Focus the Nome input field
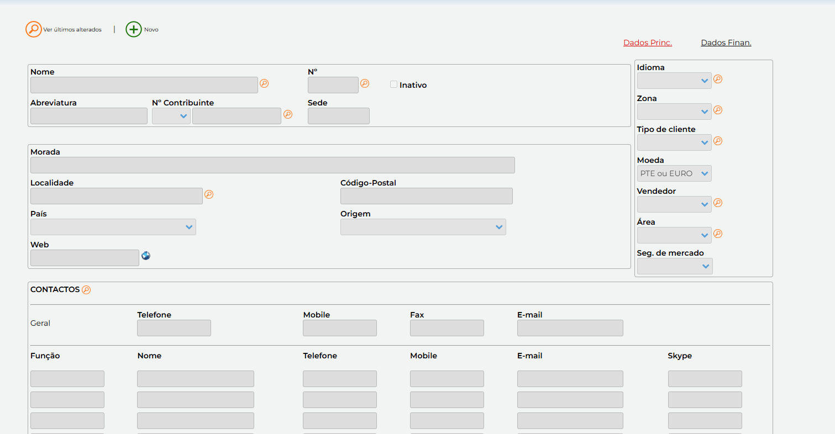 click(144, 85)
